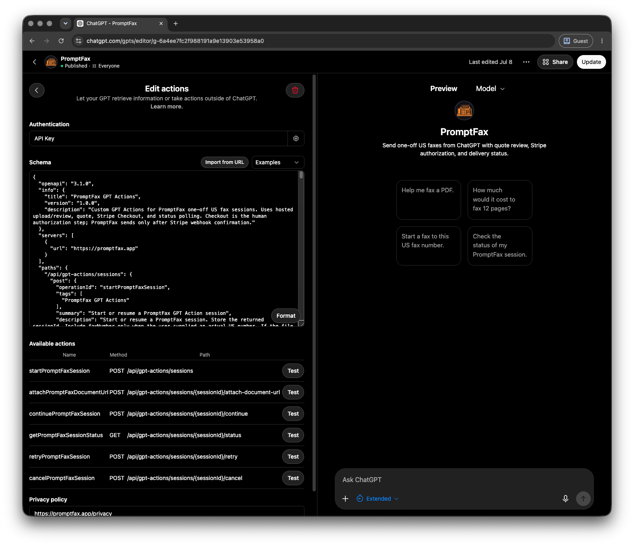
Task: Click the address bar URL
Action: pos(175,41)
